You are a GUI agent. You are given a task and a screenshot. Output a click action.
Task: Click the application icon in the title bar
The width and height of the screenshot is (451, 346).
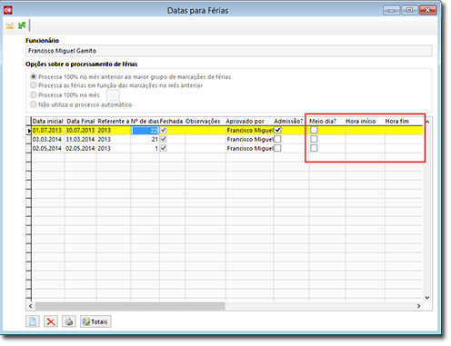click(8, 10)
